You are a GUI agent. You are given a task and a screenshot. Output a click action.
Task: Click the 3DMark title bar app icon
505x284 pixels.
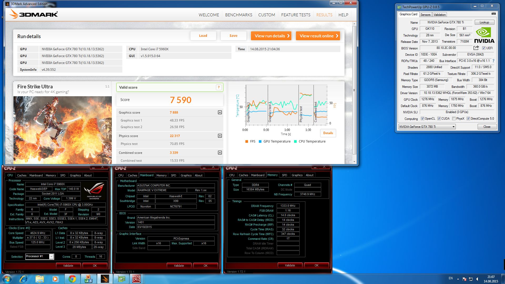[x=7, y=4]
